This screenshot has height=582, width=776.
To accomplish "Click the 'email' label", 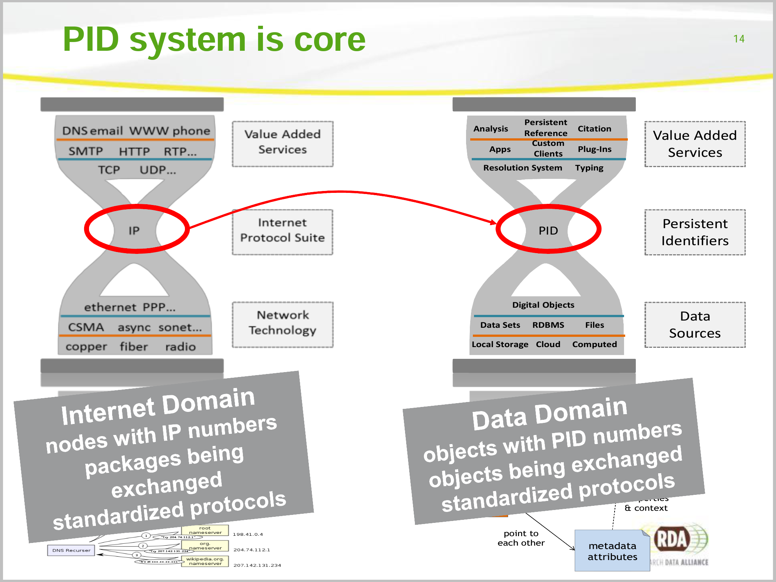I will coord(106,131).
